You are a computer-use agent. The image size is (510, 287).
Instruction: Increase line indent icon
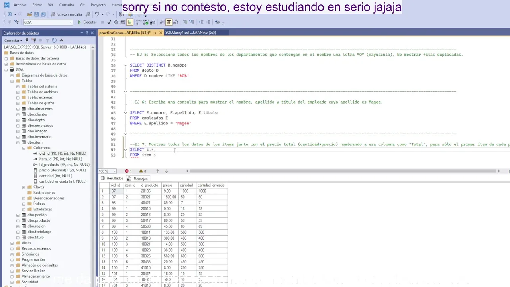[x=208, y=22]
